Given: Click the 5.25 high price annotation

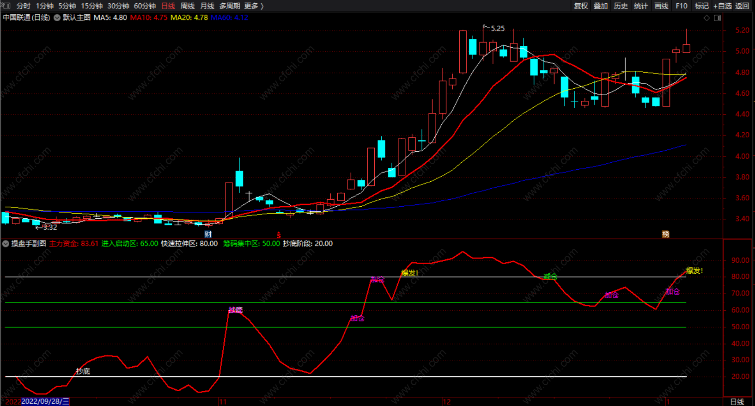Looking at the screenshot, I should coord(498,29).
